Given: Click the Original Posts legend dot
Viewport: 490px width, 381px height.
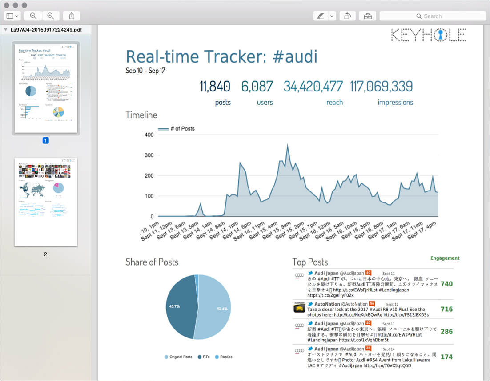Looking at the screenshot, I should (x=166, y=357).
